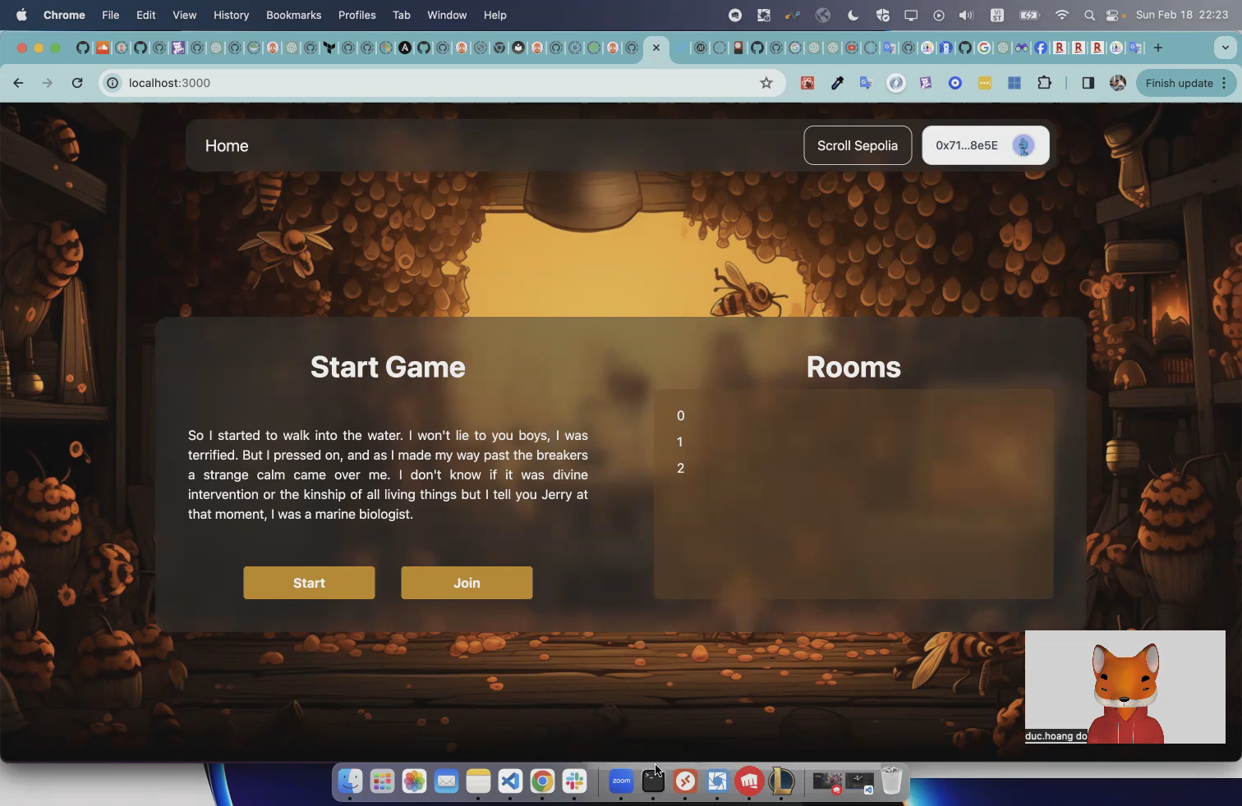Open Zoom from the Dock

[621, 781]
